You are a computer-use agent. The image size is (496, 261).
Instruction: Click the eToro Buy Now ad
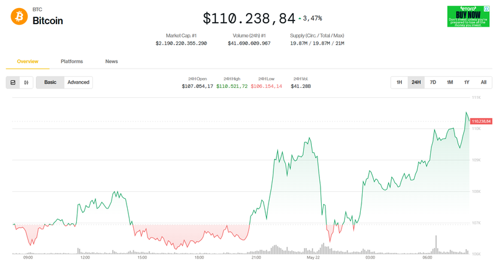[469, 16]
